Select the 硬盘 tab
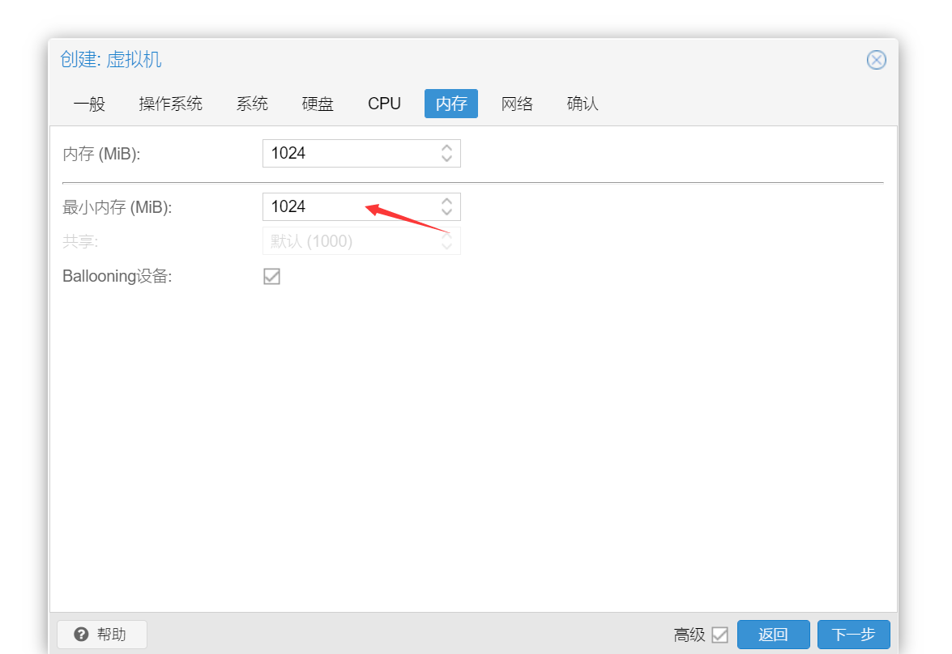 (318, 104)
